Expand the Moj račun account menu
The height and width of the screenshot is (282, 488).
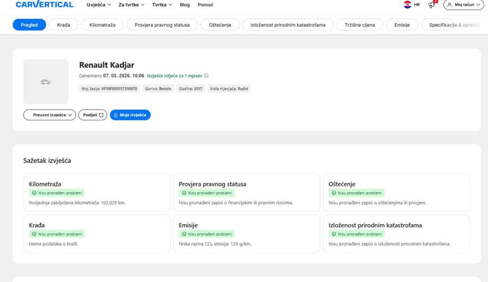pyautogui.click(x=464, y=4)
